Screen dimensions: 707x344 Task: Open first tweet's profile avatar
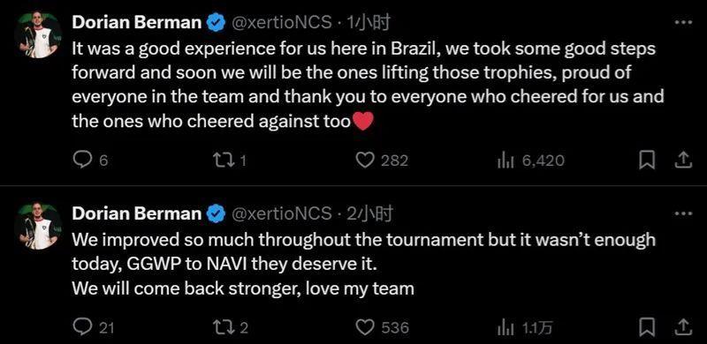38,35
